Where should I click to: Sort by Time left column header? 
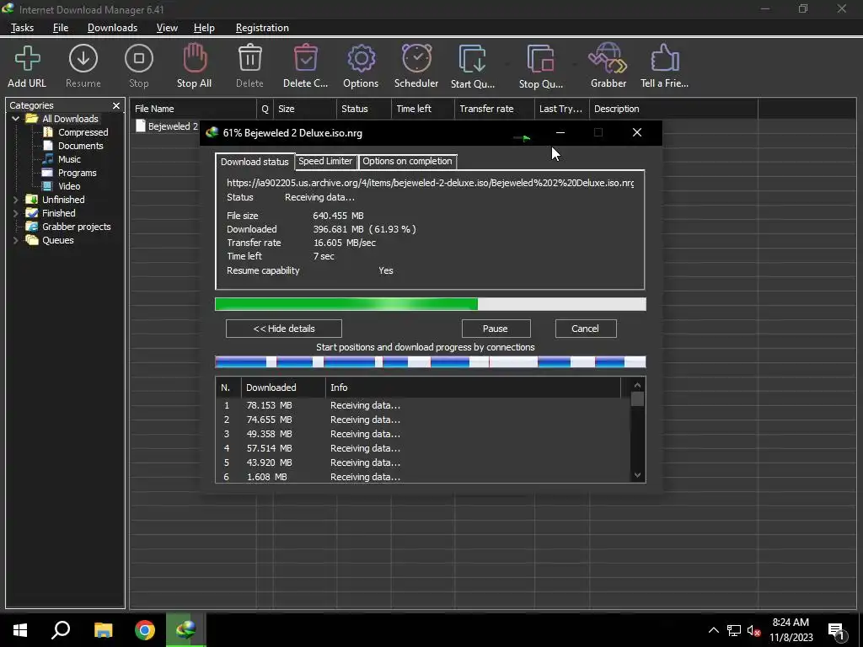coord(423,109)
